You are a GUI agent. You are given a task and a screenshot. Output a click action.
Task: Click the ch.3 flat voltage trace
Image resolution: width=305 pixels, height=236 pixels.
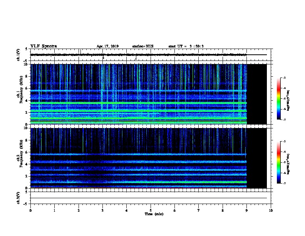149,198
